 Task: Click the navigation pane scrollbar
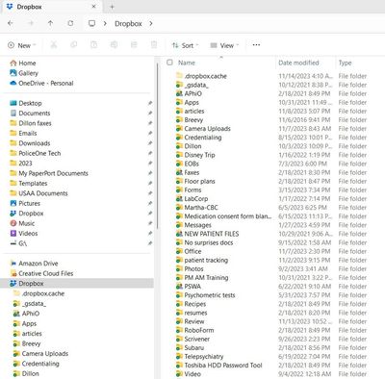tap(157, 146)
